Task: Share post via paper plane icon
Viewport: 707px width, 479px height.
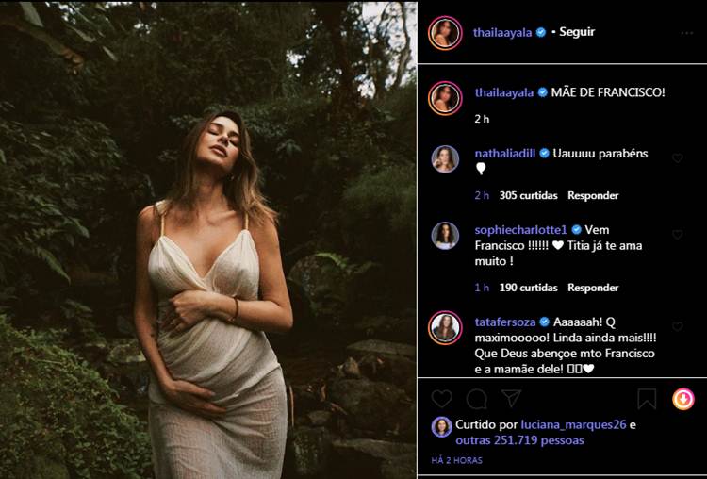Action: coord(511,398)
